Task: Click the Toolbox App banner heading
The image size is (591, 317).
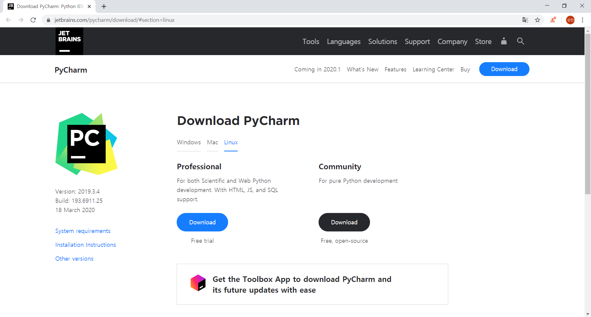Action: pyautogui.click(x=302, y=285)
